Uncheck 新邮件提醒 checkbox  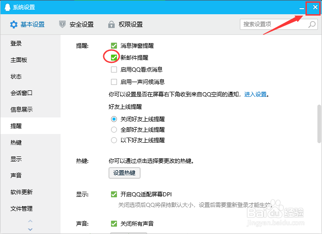[x=114, y=57]
